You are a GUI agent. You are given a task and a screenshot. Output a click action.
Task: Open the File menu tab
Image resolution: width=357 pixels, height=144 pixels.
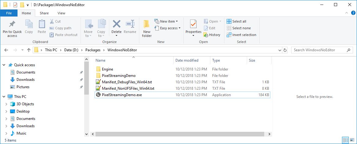[9, 13]
